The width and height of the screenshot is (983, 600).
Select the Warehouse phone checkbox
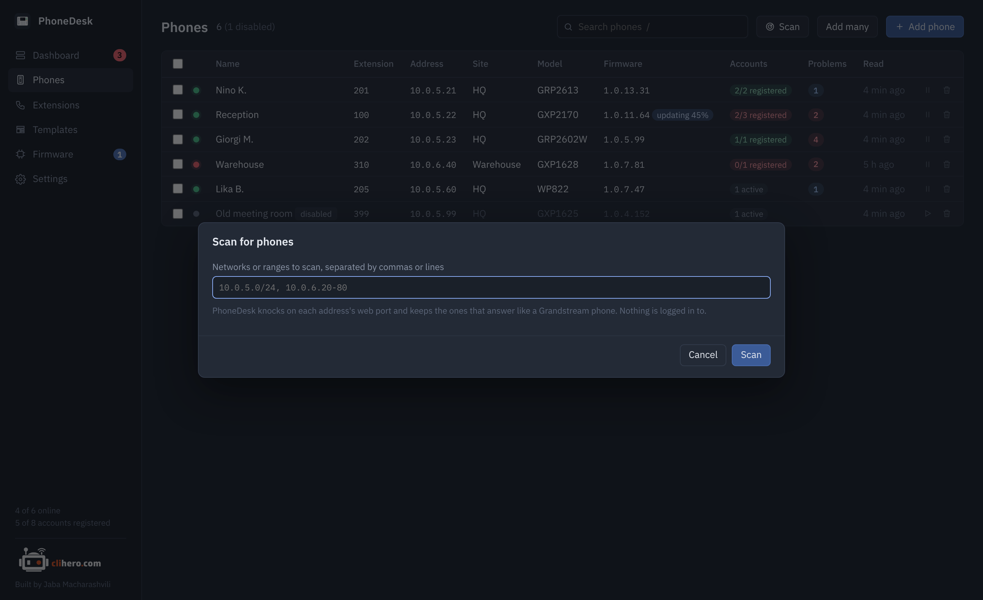pos(178,164)
